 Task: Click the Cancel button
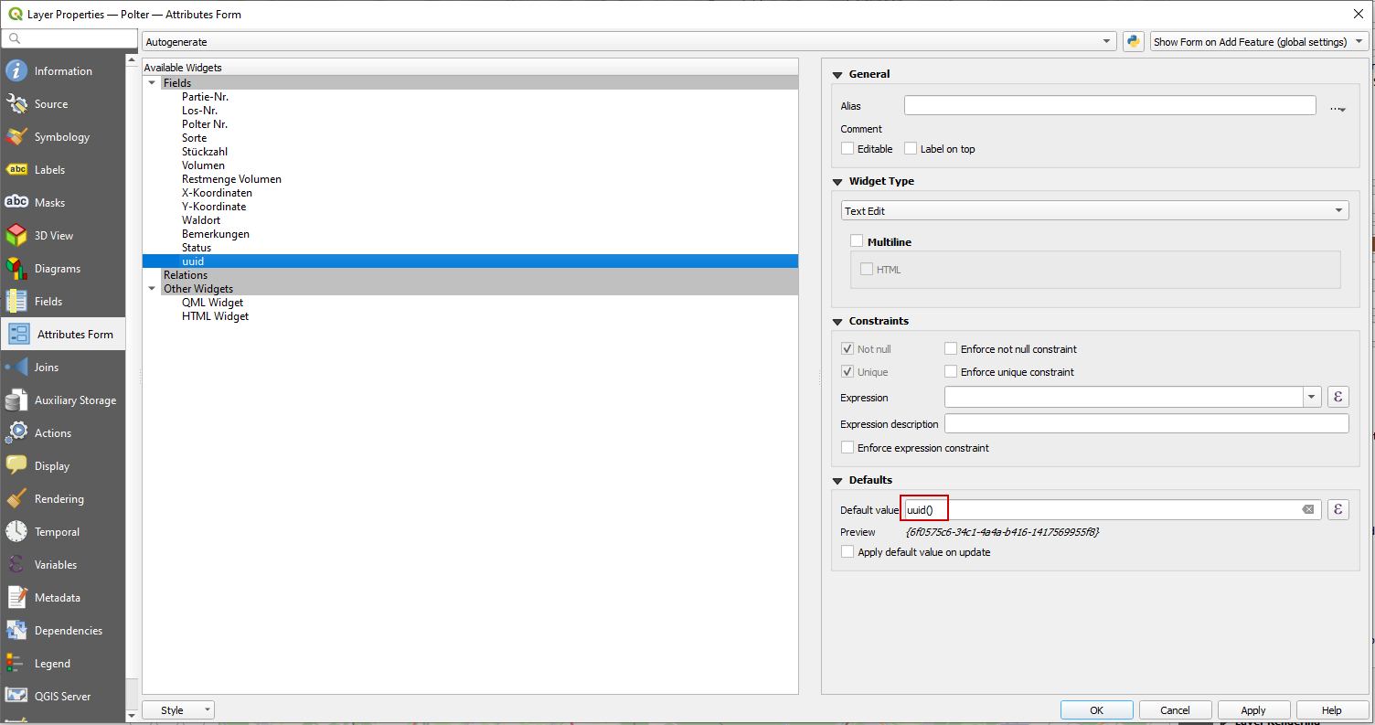point(1176,710)
